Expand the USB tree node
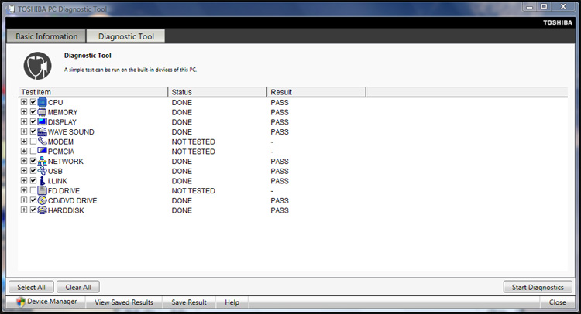The width and height of the screenshot is (581, 314). (24, 170)
